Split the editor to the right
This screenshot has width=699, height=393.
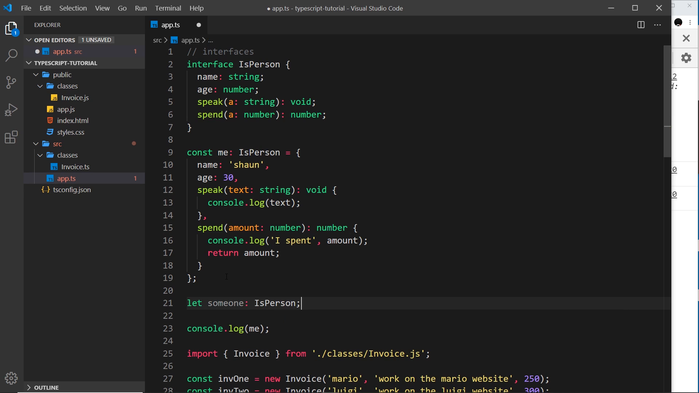coord(641,25)
